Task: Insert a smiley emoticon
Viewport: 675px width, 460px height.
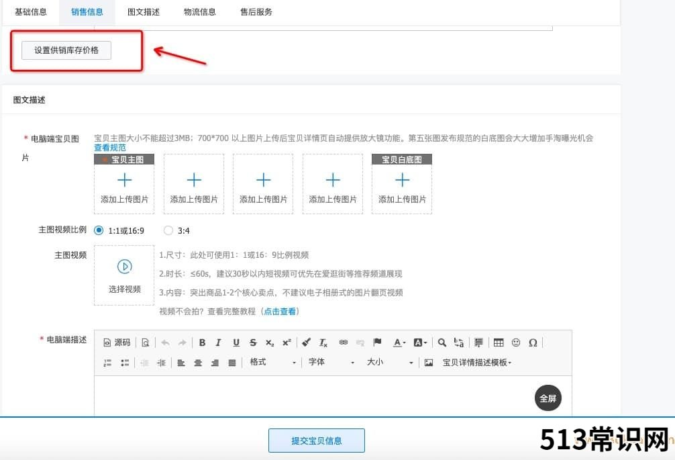Action: pos(516,342)
